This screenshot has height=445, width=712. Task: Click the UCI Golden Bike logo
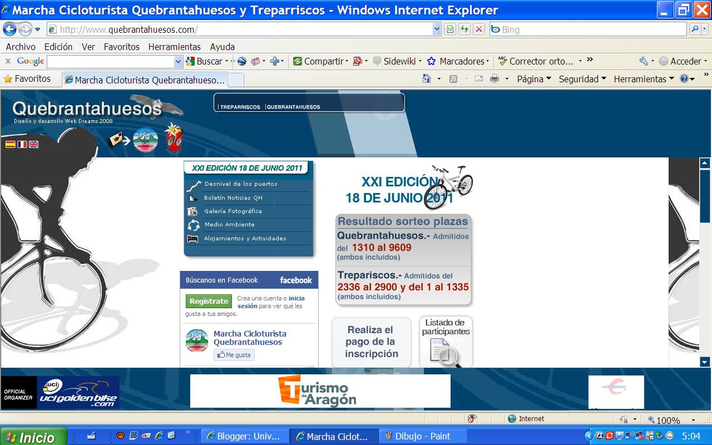coord(78,392)
